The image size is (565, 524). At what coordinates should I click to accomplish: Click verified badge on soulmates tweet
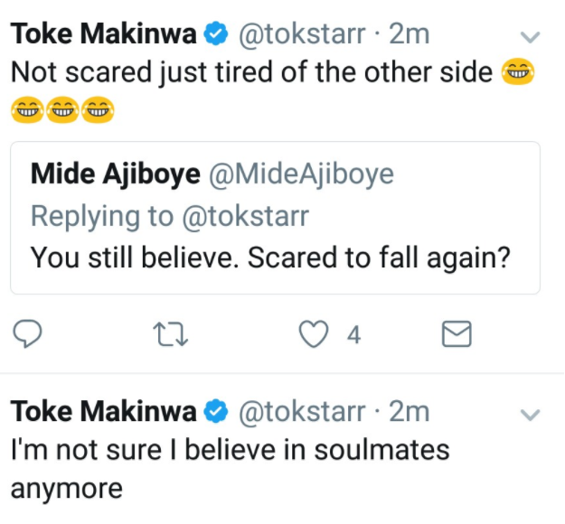click(x=216, y=411)
